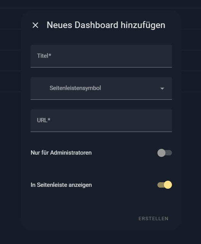Select the Titel* placeholder label

[44, 56]
